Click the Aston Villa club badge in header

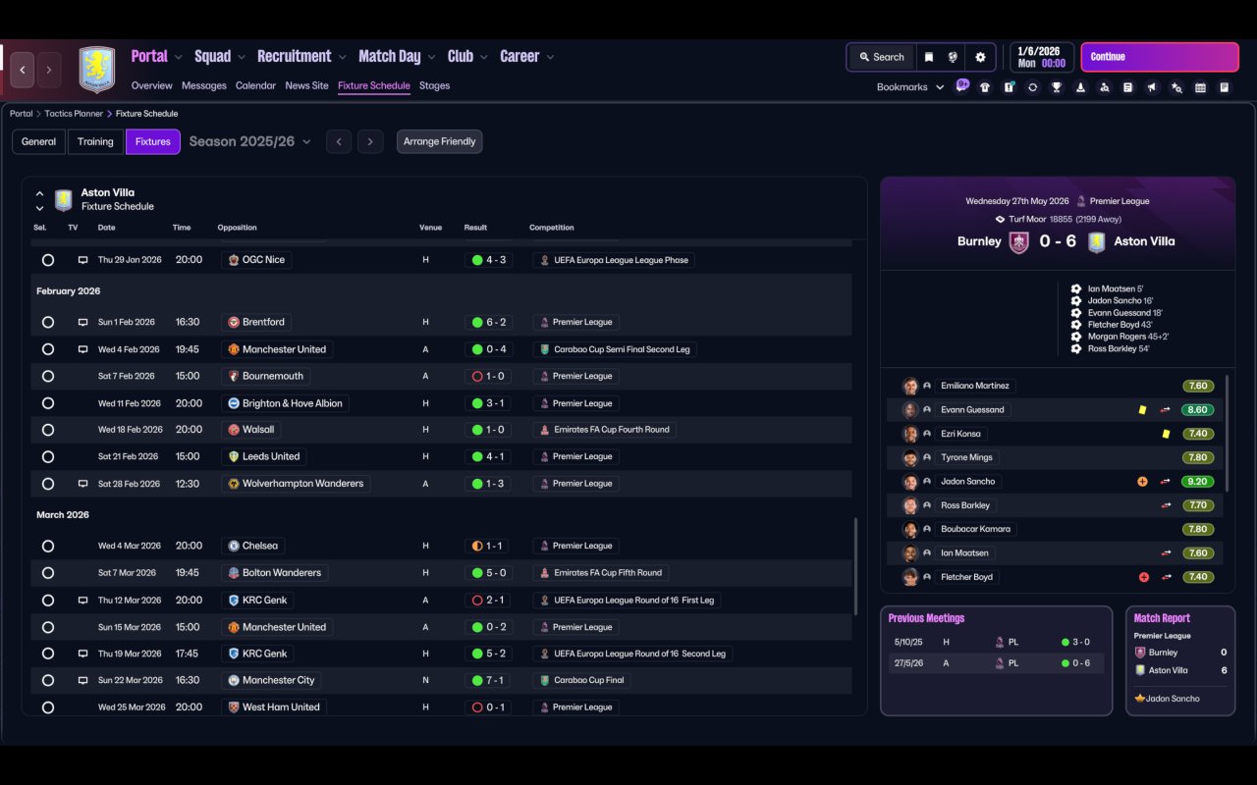pos(97,70)
